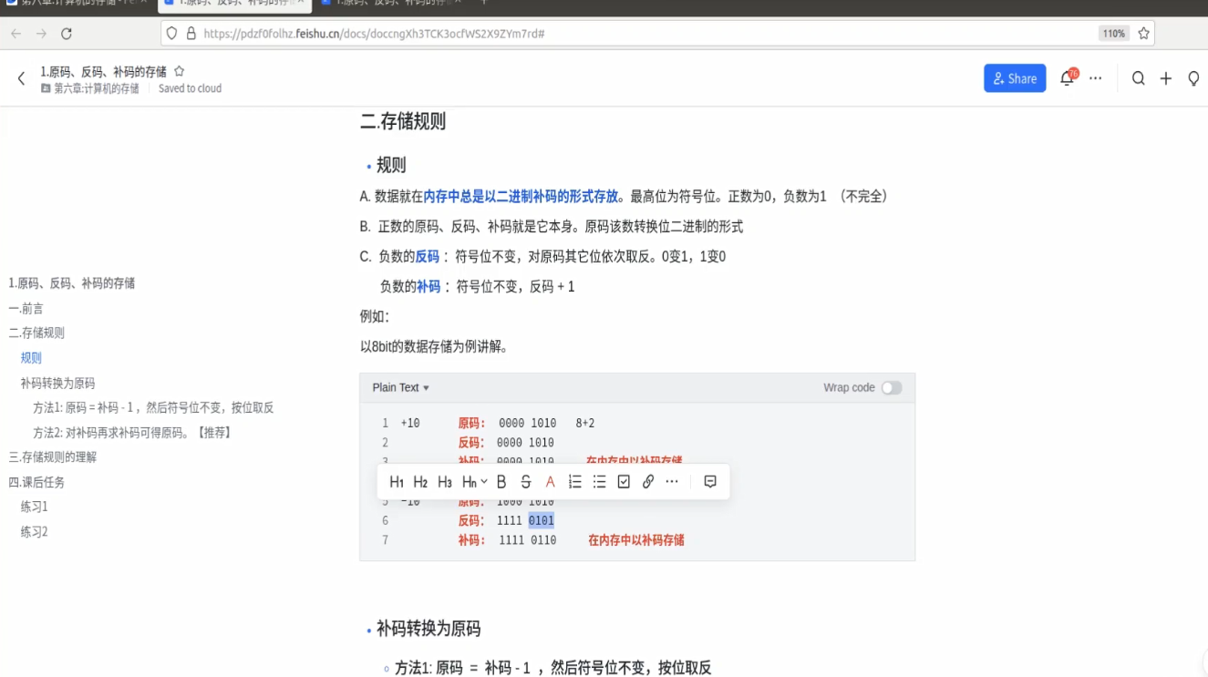The image size is (1208, 677).
Task: Click the browser forward arrow
Action: pyautogui.click(x=41, y=34)
